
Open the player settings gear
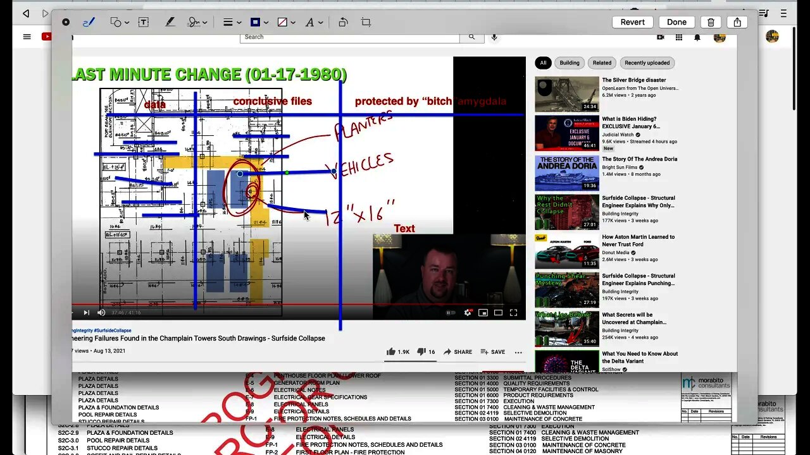(x=468, y=312)
